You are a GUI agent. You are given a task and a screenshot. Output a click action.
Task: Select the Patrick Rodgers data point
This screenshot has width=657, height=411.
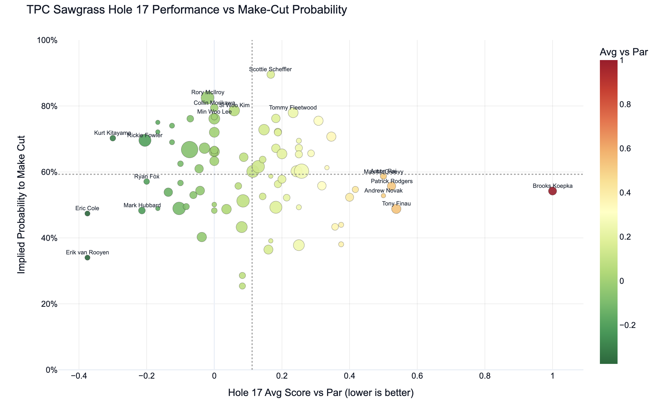tap(391, 186)
